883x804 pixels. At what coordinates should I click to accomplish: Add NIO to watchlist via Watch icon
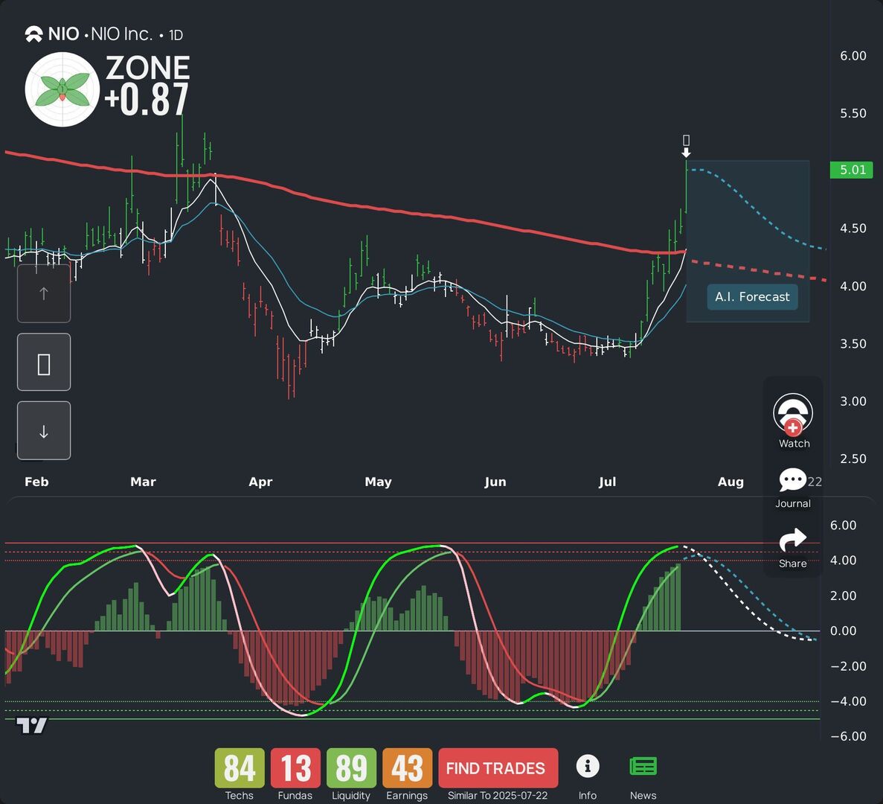793,415
